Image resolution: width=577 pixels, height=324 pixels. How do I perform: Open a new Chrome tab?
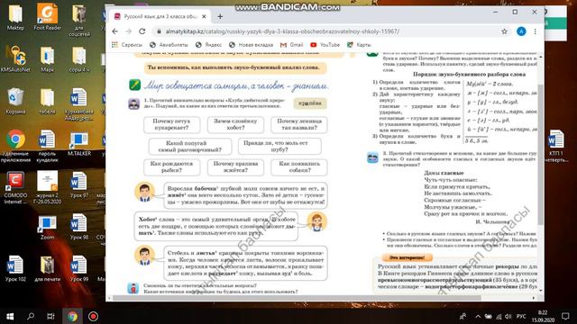220,16
